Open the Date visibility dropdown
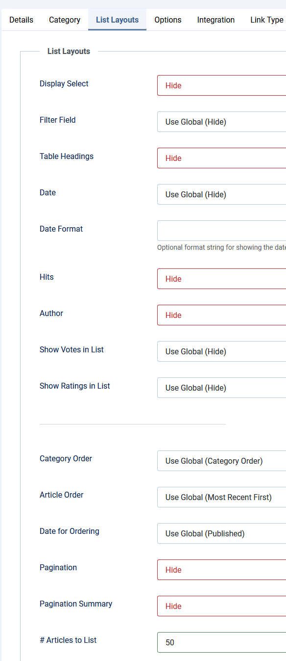This screenshot has height=661, width=286. [220, 194]
